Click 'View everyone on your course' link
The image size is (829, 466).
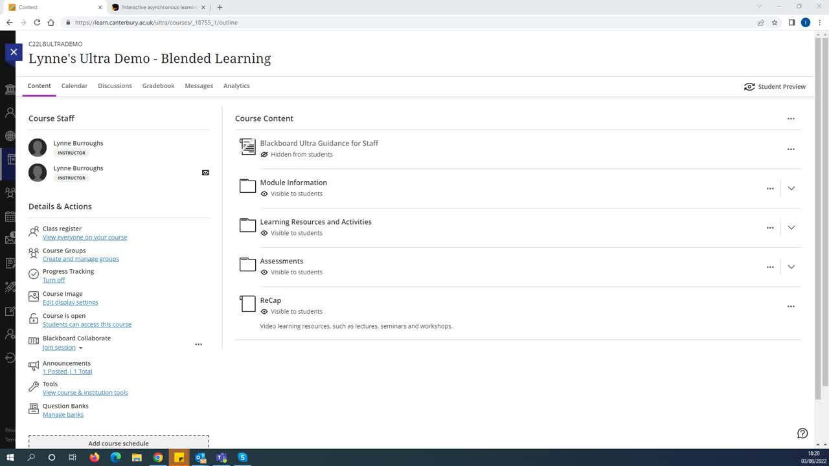click(85, 238)
